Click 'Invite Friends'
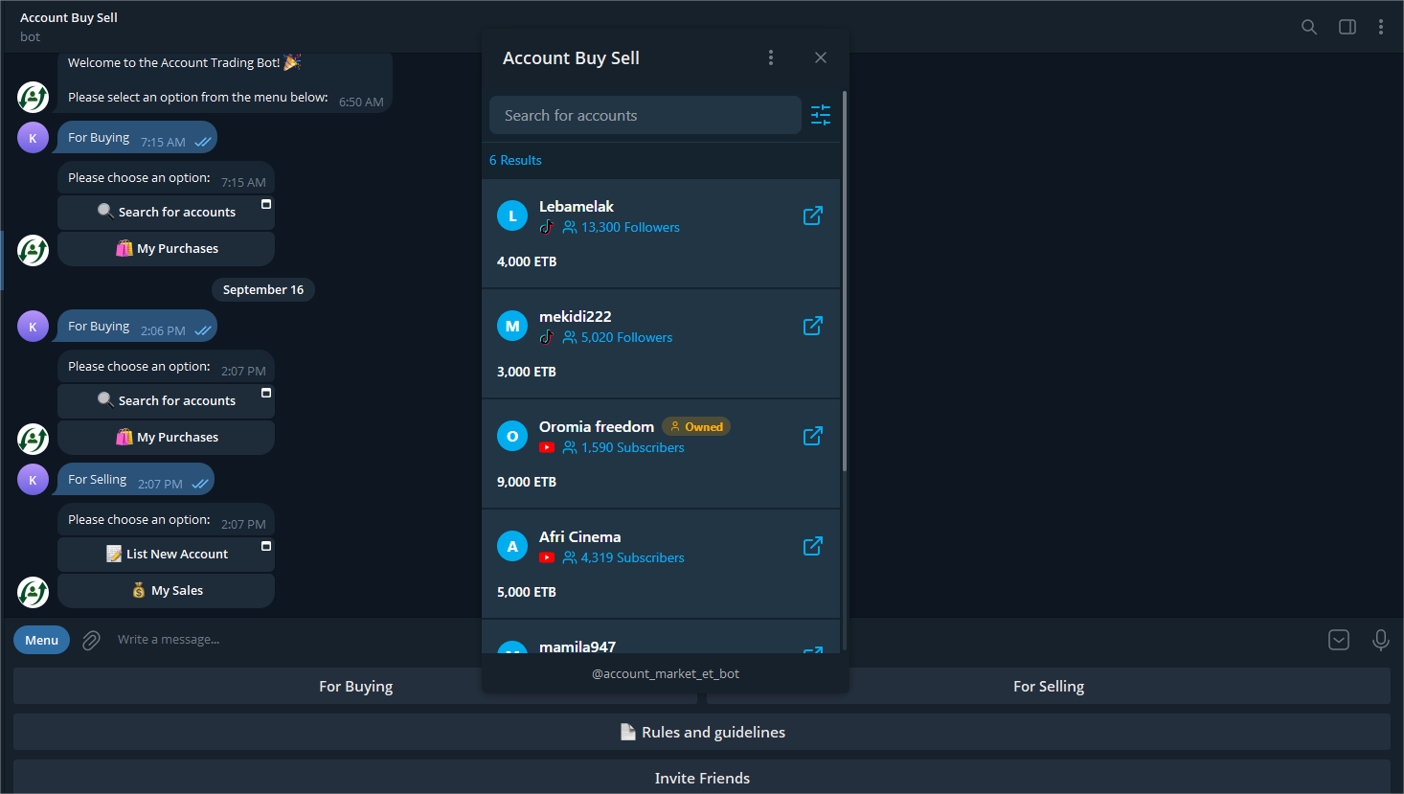The height and width of the screenshot is (794, 1404). point(702,778)
